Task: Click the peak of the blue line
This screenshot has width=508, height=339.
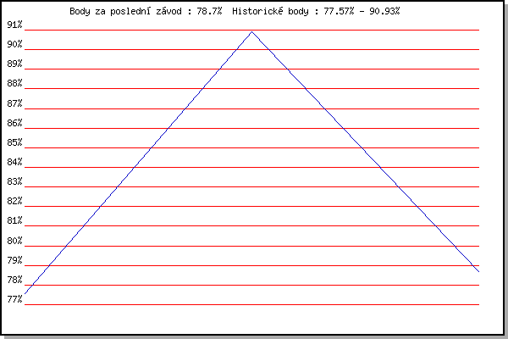Action: (x=251, y=31)
